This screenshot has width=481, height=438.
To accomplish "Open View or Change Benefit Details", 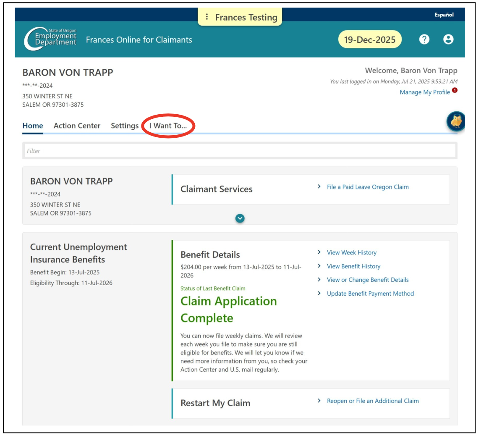I will [x=368, y=280].
